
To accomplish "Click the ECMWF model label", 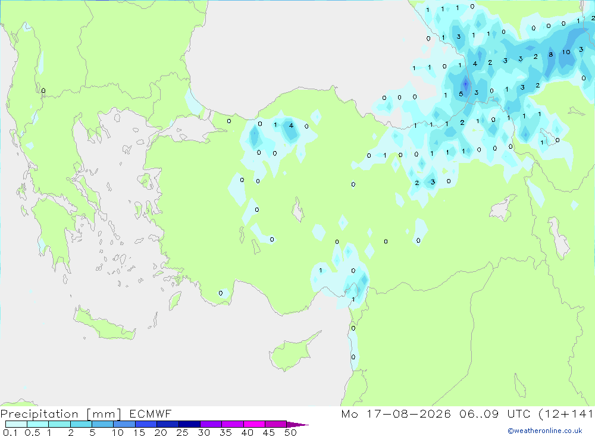I will [151, 414].
